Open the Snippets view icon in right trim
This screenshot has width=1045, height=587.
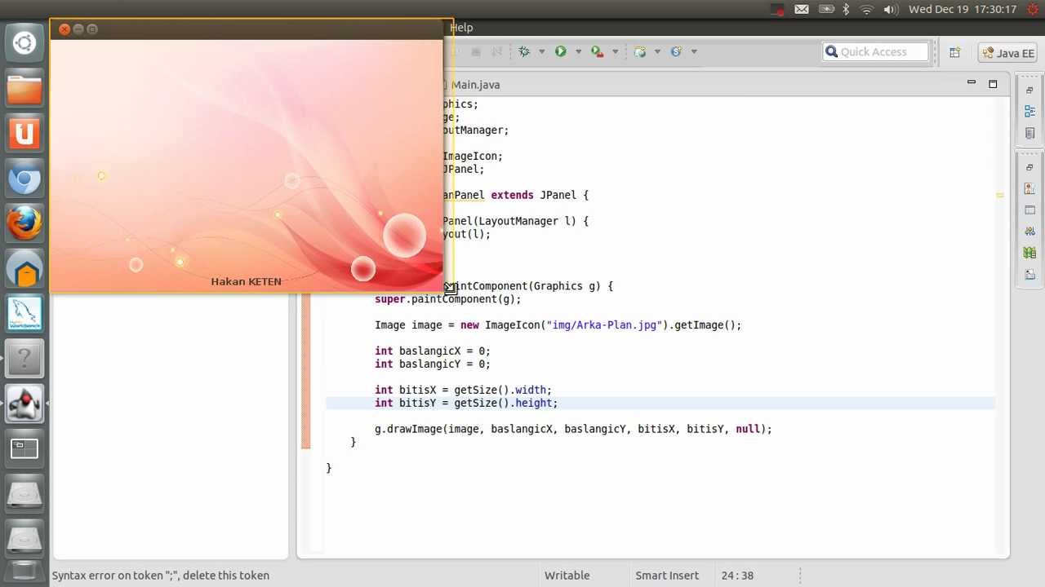[x=1030, y=274]
